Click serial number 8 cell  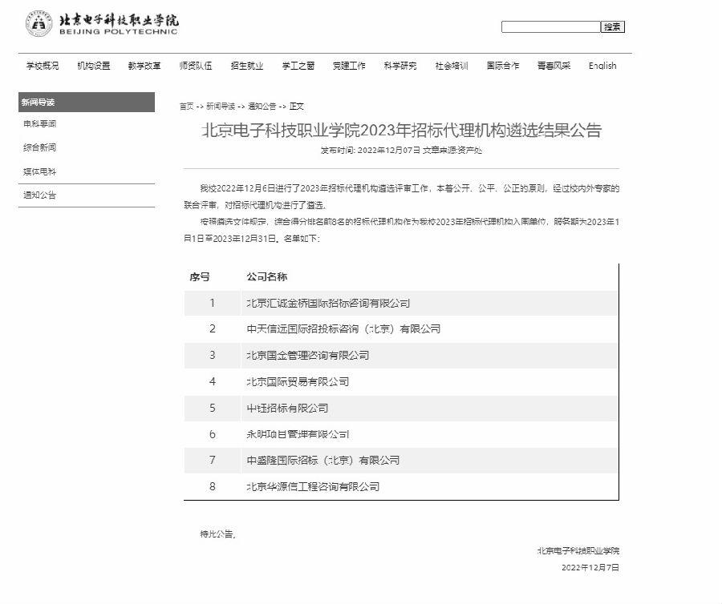coord(213,486)
